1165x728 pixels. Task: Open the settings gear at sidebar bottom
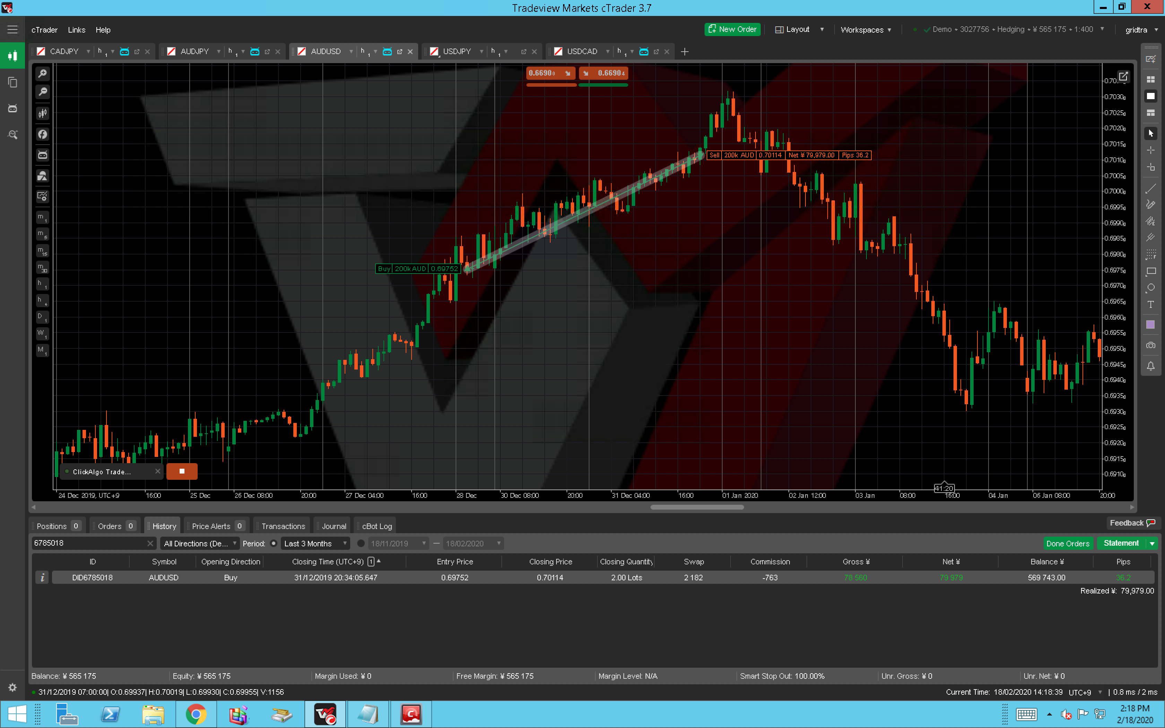(12, 687)
